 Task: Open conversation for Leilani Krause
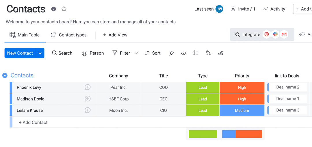88,110
